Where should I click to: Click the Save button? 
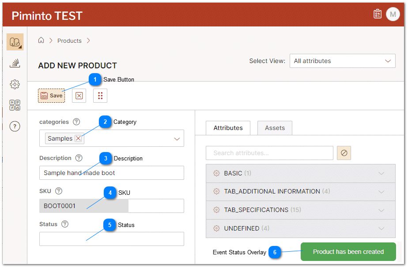[x=51, y=96]
